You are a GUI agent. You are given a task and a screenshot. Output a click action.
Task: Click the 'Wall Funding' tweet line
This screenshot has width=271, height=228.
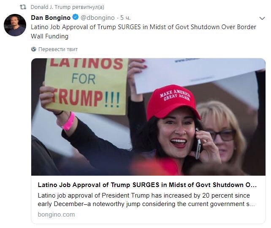[x=50, y=36]
